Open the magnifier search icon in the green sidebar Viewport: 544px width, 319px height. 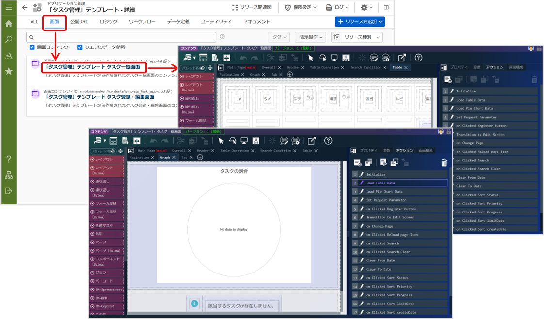(9, 39)
